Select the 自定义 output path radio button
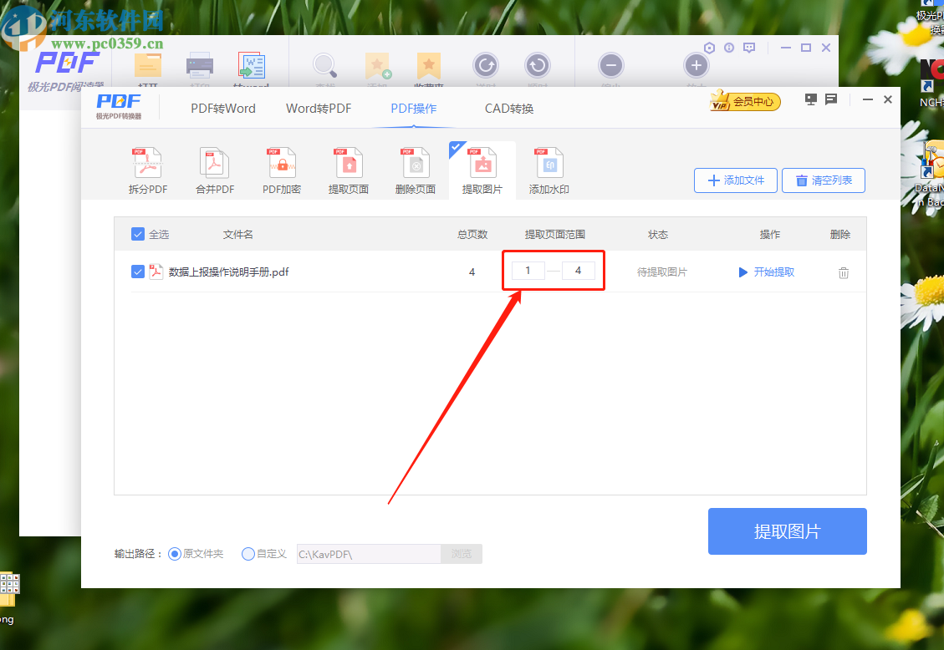 pos(248,553)
